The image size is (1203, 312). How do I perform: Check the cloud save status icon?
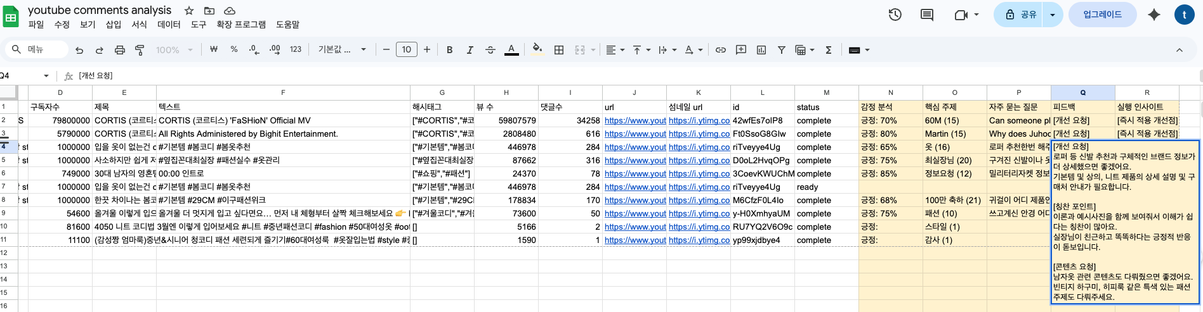(230, 11)
